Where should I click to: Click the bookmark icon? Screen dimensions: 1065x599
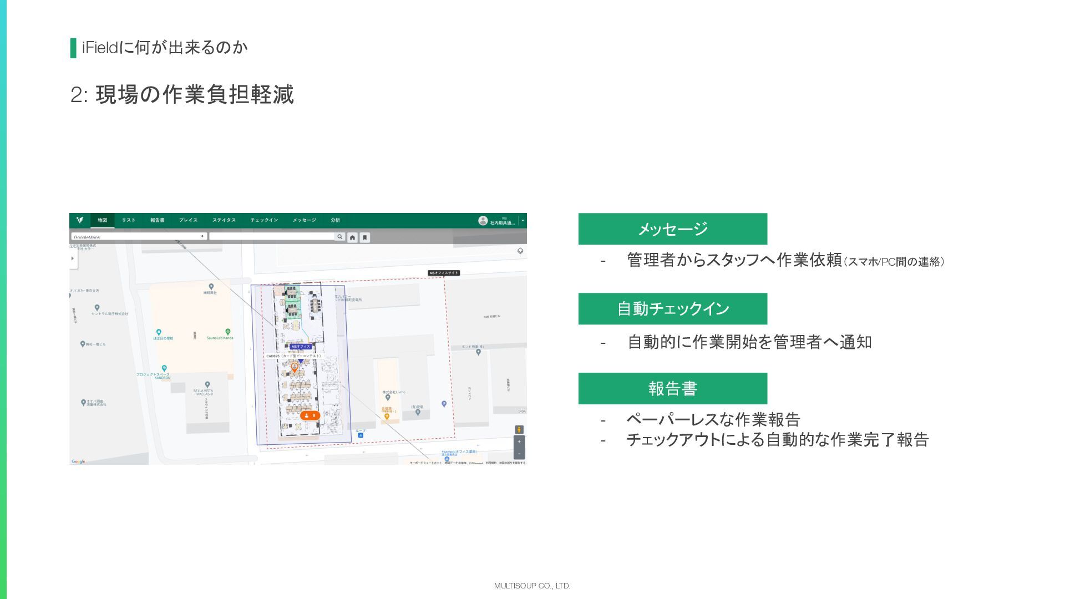[x=365, y=237]
